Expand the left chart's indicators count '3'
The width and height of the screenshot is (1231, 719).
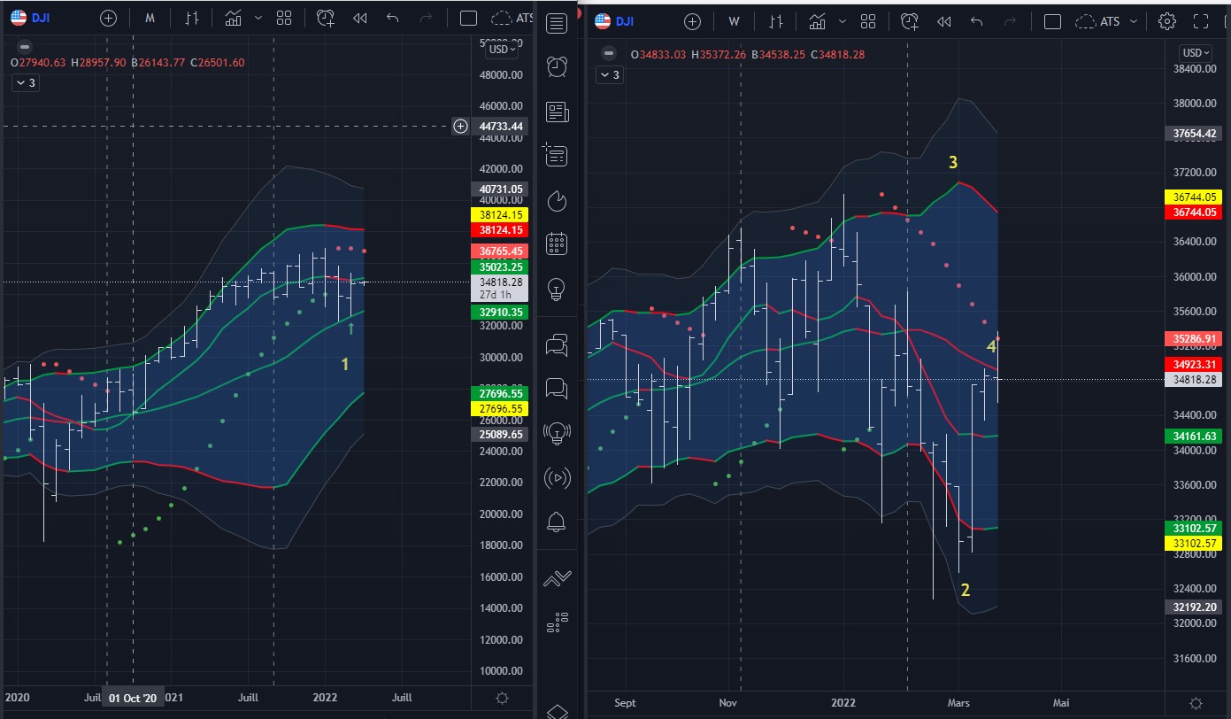click(x=25, y=82)
